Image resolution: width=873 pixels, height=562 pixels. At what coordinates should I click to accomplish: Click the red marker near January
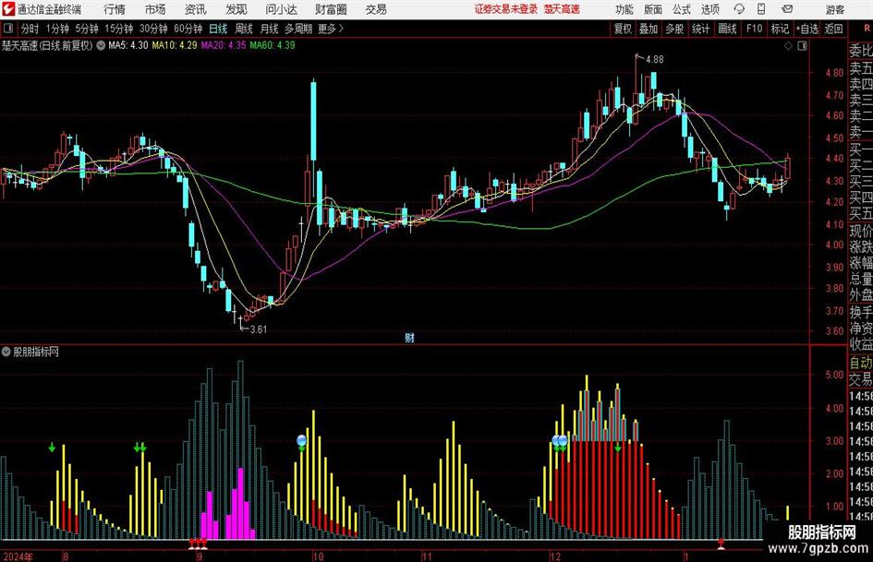pyautogui.click(x=721, y=544)
